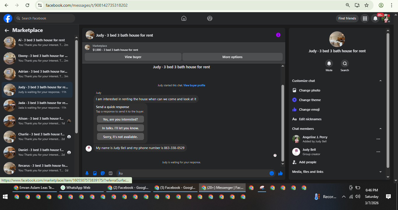Expand Media, files and links section
The height and width of the screenshot is (210, 398).
pyautogui.click(x=380, y=172)
